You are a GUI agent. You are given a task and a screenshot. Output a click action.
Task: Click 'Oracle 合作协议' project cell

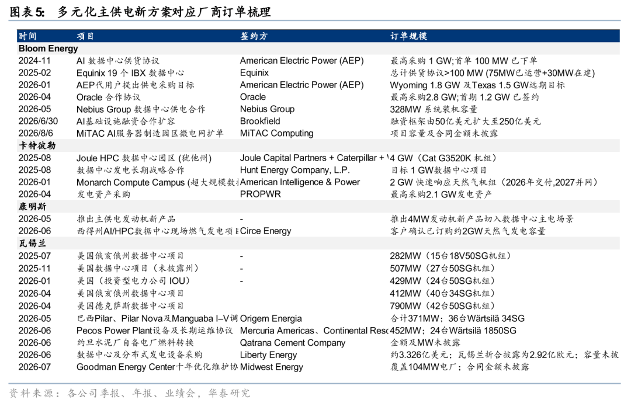(x=109, y=97)
